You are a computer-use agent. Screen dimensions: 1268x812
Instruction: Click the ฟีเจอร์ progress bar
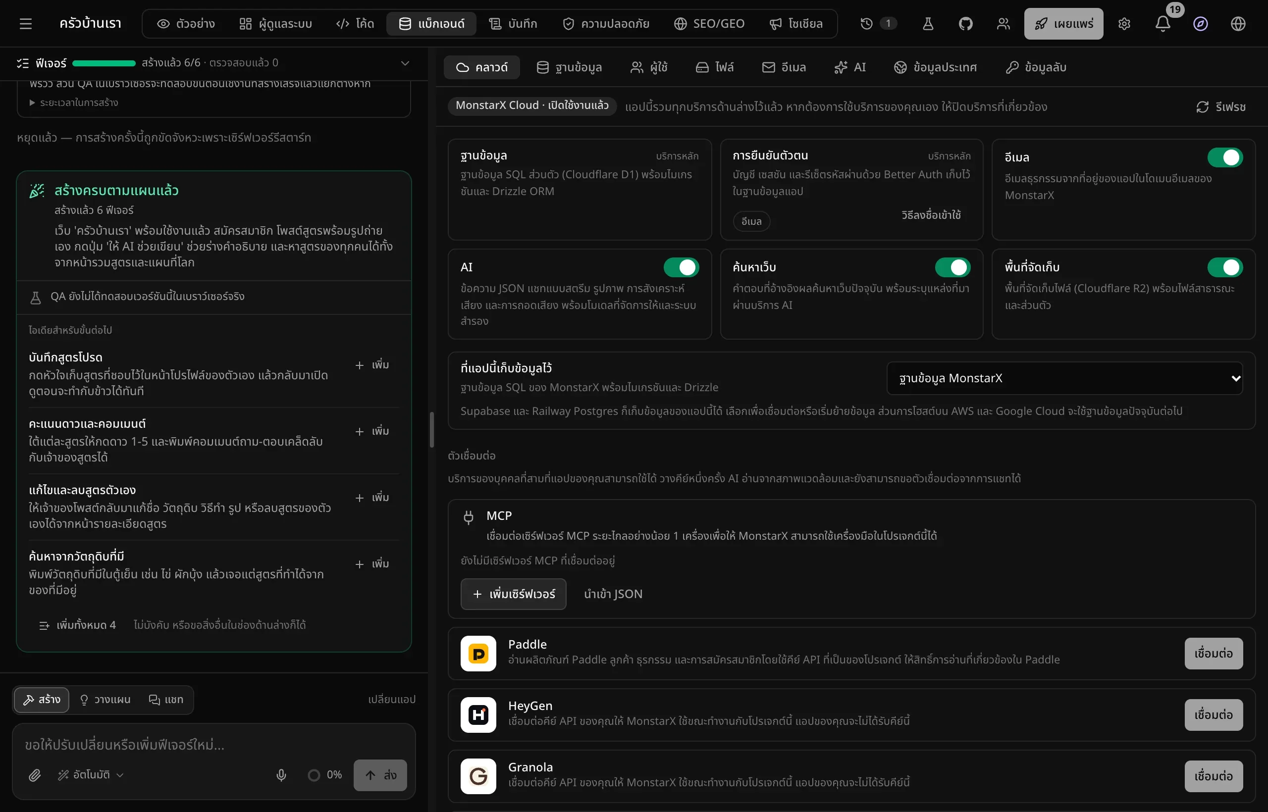coord(104,63)
